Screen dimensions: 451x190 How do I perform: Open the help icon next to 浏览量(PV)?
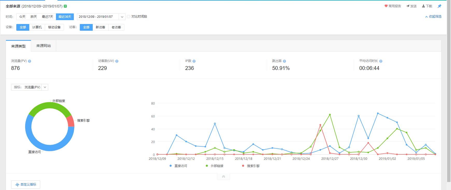[x=30, y=61]
